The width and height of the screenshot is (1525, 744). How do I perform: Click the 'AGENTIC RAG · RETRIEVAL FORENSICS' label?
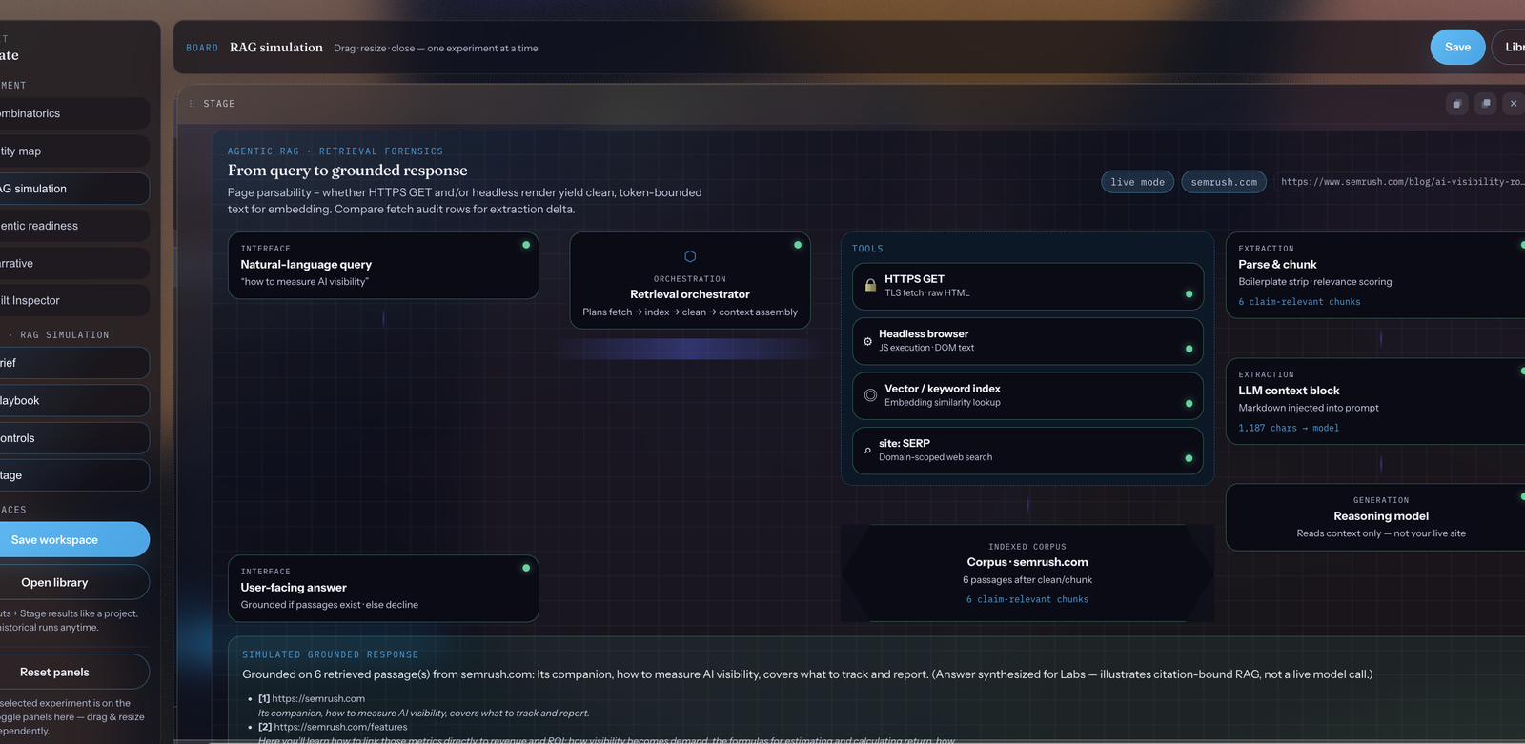point(335,151)
